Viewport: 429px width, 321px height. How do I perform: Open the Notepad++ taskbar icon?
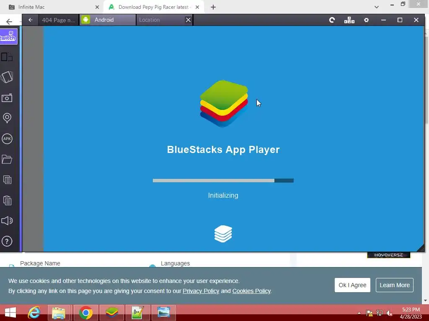tap(137, 313)
